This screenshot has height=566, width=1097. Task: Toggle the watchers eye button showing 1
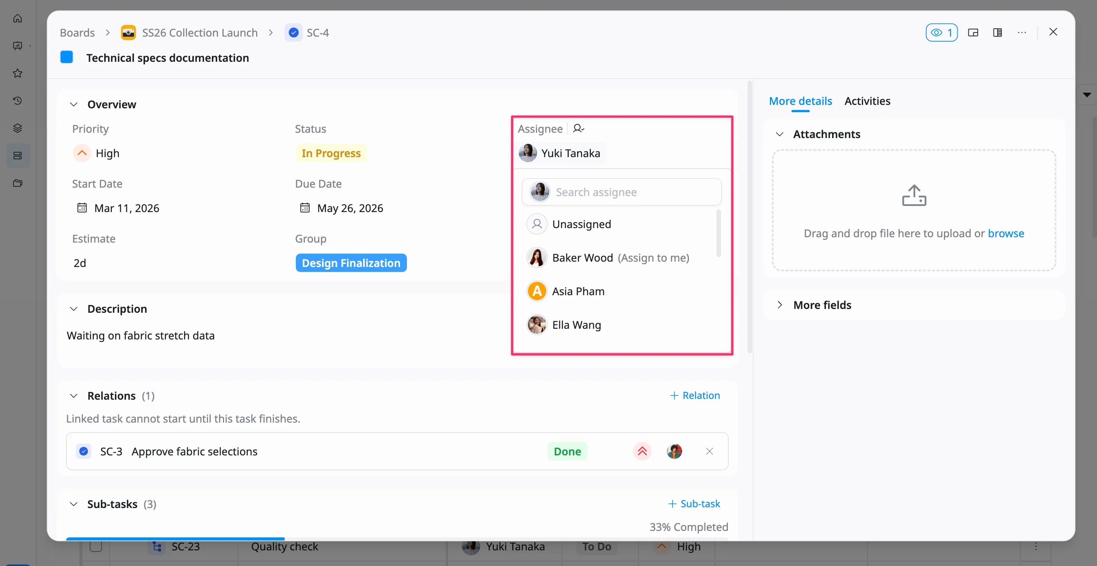[x=942, y=33]
